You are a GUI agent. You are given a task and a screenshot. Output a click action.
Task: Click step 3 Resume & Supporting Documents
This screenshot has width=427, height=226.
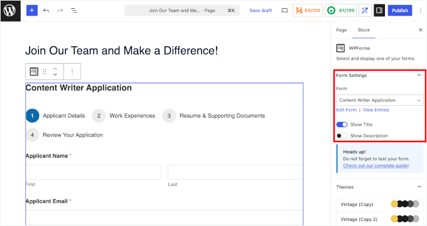[x=213, y=116]
